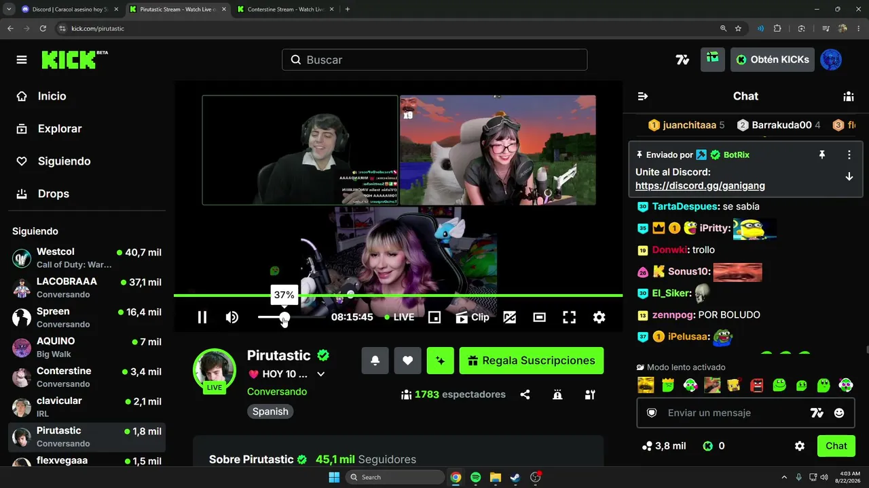Expand the pinned BotRix message
The height and width of the screenshot is (488, 869).
coord(849,176)
